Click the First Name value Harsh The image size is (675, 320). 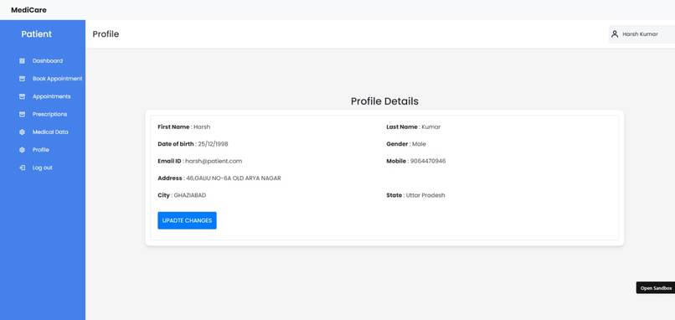tap(202, 127)
